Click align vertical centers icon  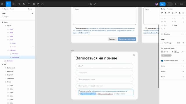[176, 13]
